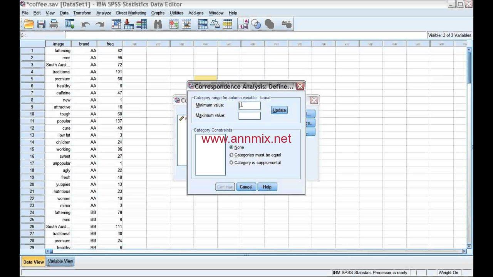
Task: Switch to the Variable View tab
Action: pos(60,261)
